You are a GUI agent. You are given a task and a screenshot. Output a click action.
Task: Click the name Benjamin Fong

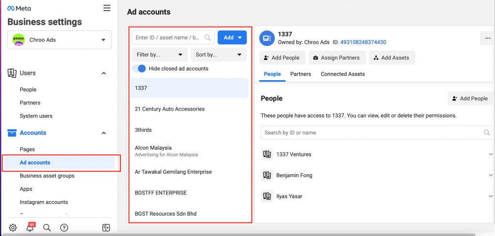click(x=294, y=175)
